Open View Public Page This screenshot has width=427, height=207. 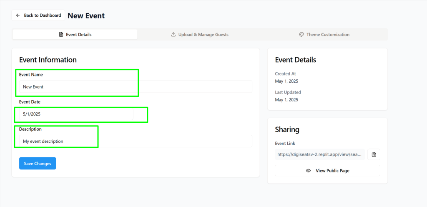point(327,171)
